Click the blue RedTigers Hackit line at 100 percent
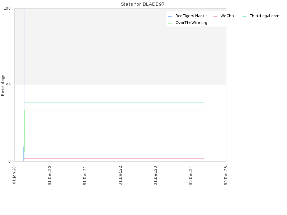 coord(114,8)
